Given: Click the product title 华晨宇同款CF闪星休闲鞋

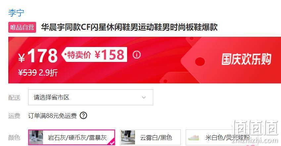Looking at the screenshot, I should (x=129, y=27).
